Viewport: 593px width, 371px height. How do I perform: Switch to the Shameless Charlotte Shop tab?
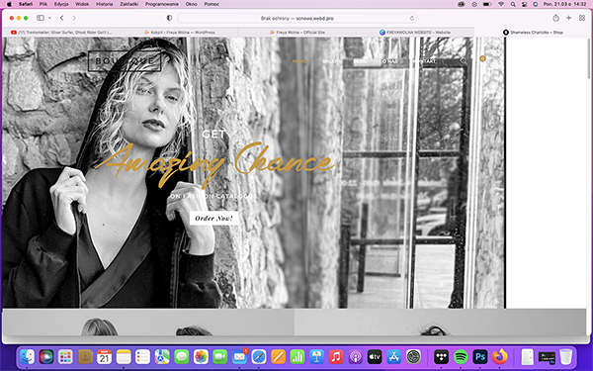(x=534, y=33)
